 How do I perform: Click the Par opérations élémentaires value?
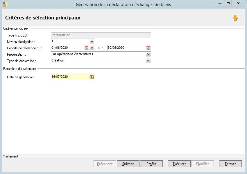72,54
